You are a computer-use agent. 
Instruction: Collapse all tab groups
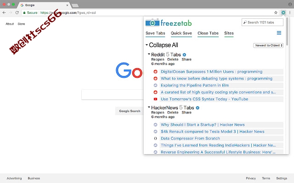point(162,45)
